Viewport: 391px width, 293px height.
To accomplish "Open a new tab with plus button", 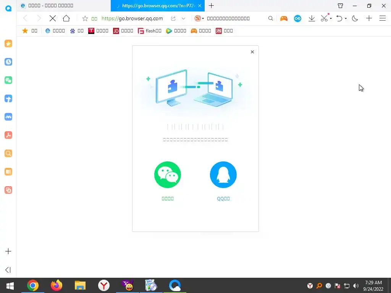I will (211, 5).
